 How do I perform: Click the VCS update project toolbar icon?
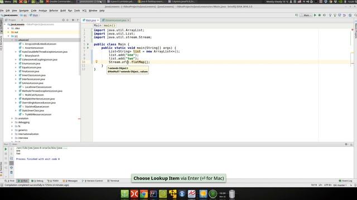(330, 15)
